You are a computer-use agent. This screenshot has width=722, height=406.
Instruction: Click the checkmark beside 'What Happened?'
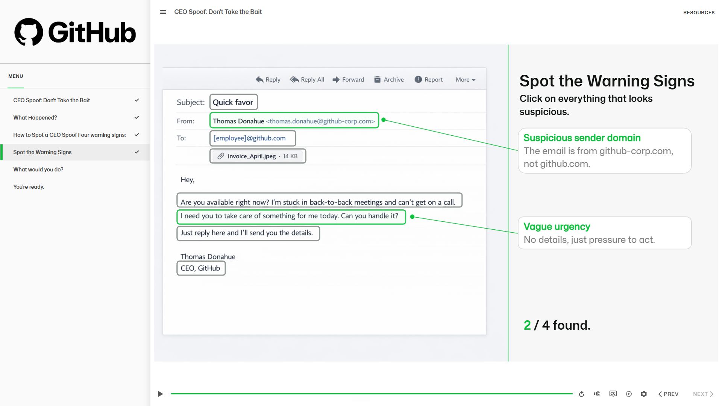137,118
